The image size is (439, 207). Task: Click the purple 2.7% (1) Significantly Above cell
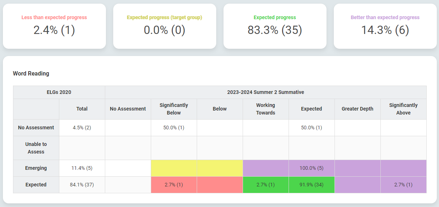pos(403,185)
